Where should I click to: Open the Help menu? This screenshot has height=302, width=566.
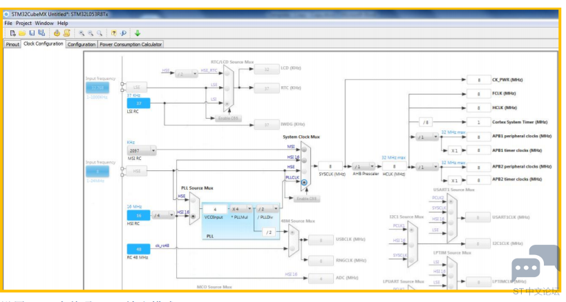point(62,23)
